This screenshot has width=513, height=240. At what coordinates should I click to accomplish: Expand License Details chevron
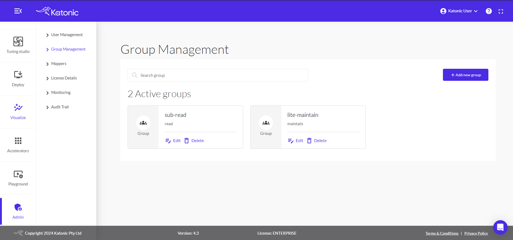[x=47, y=78]
